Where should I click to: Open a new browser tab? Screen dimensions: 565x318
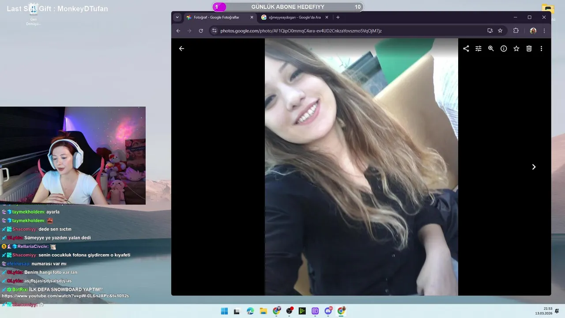click(x=338, y=17)
